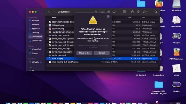Select the movie_max.mp4 file
Screen dimensions: 186x104
coord(59,55)
